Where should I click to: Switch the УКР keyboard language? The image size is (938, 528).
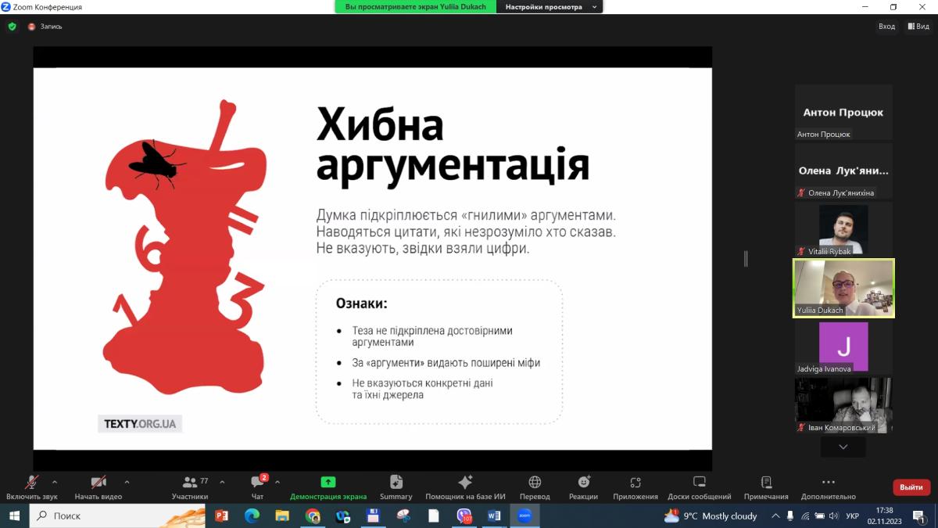pyautogui.click(x=853, y=515)
